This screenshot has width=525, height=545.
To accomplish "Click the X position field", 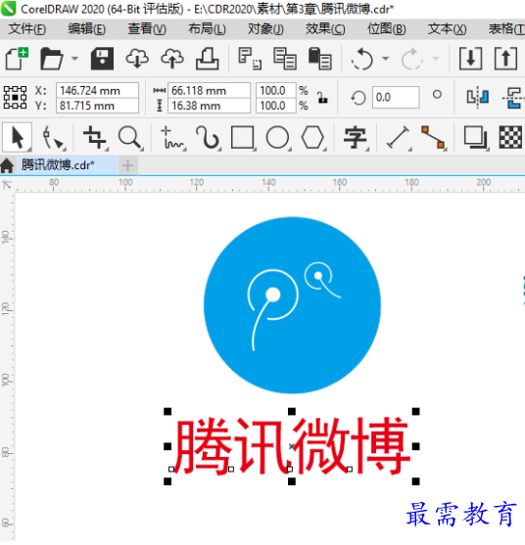I will pyautogui.click(x=97, y=90).
